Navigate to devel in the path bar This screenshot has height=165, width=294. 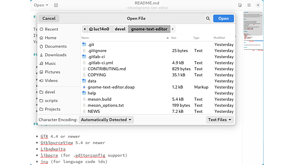coord(120,29)
